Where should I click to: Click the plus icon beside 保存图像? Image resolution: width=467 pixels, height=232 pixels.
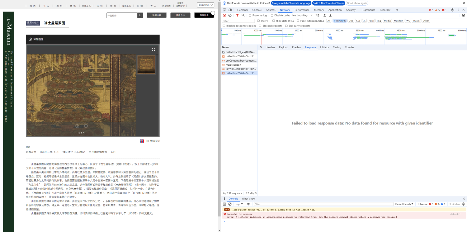click(30, 39)
